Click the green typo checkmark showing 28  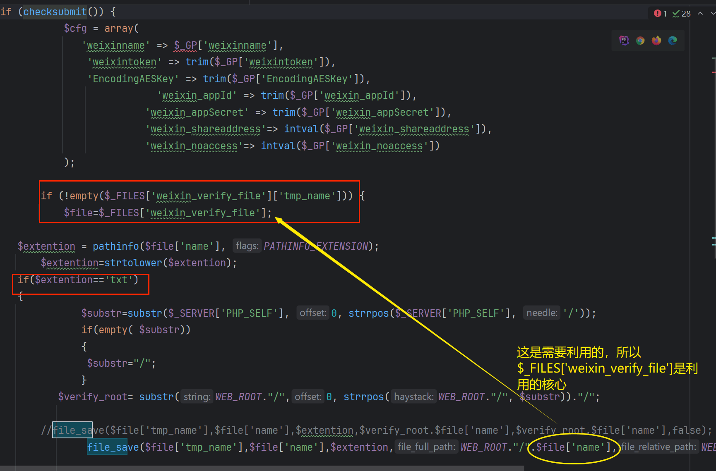pyautogui.click(x=681, y=14)
